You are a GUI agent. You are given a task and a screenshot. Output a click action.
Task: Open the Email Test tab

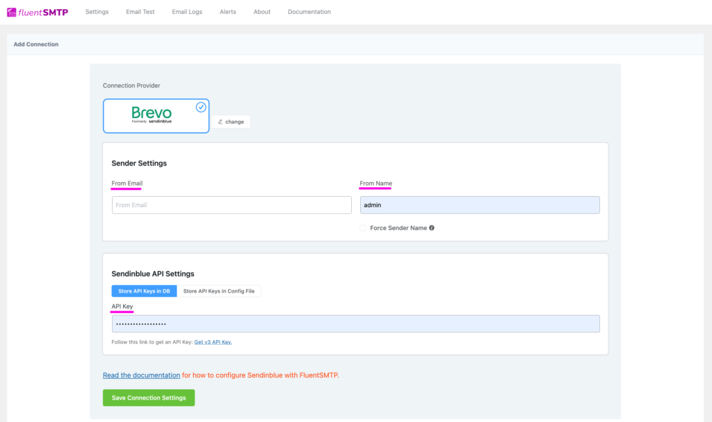click(x=140, y=12)
